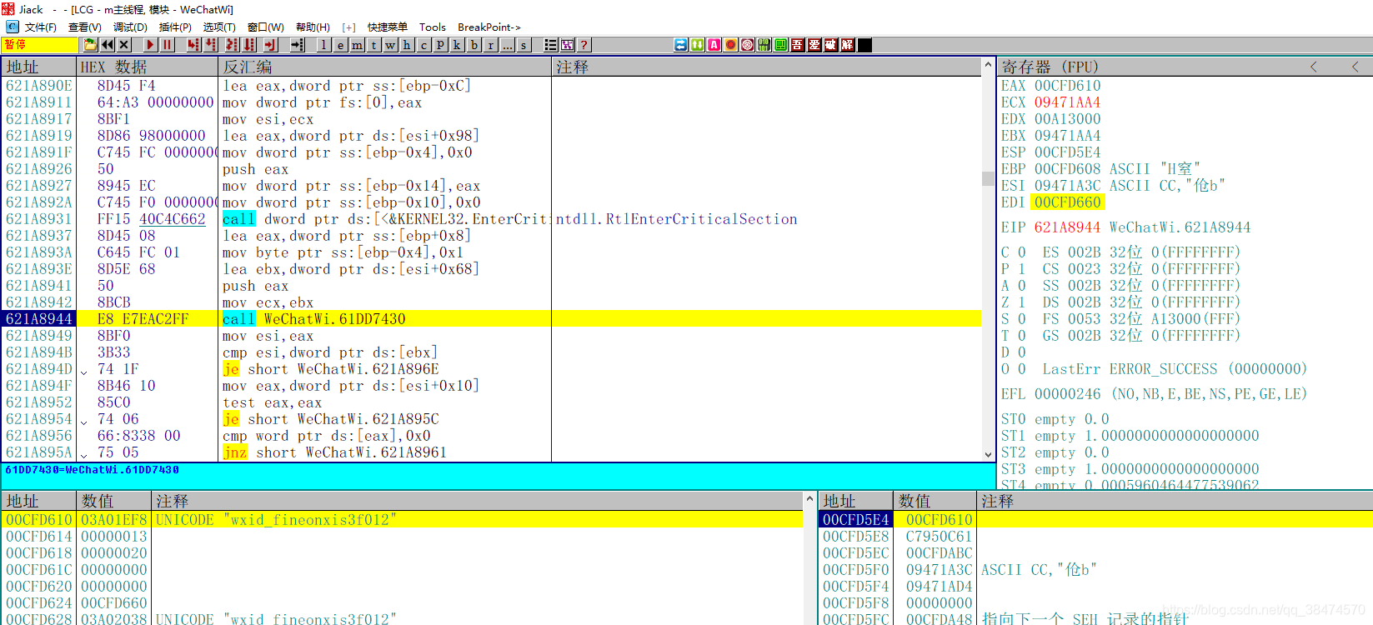Select stack row at address 00CFD5E4

tap(1095, 520)
